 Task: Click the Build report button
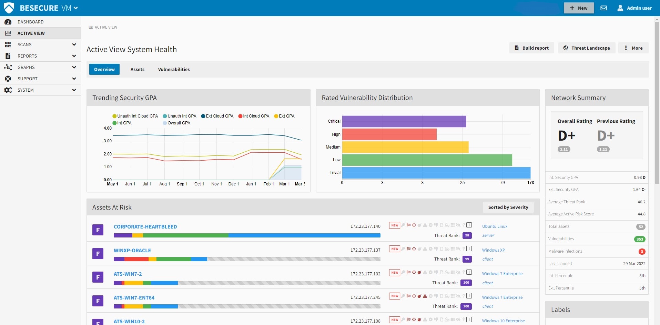click(531, 48)
